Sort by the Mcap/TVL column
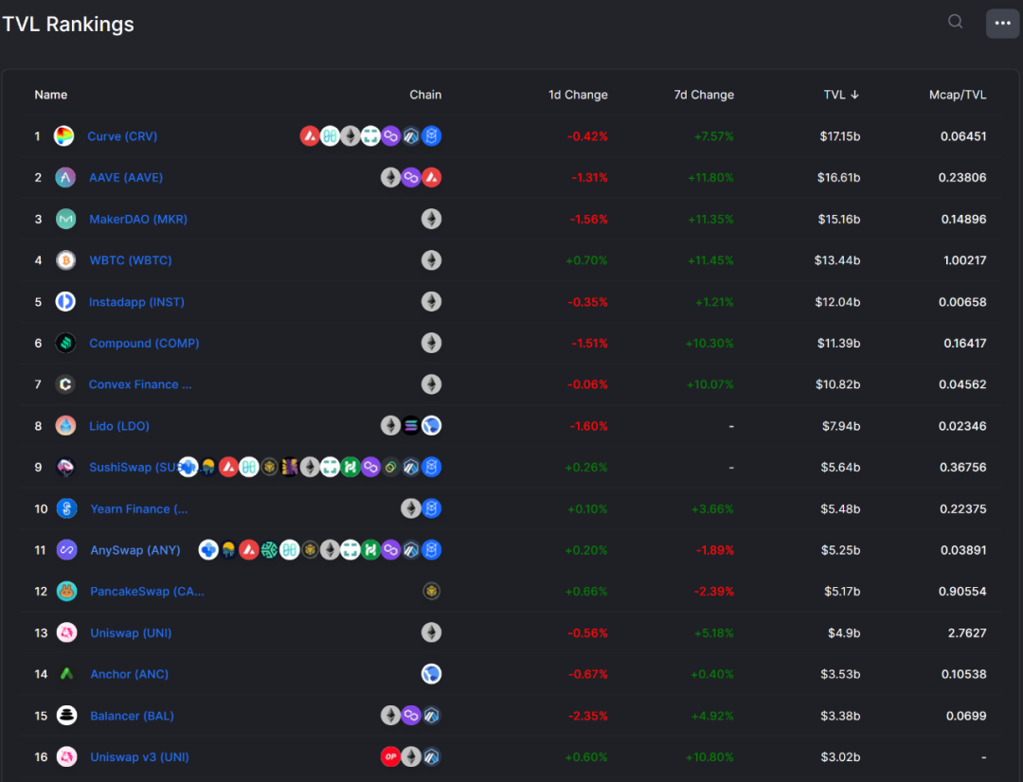 [957, 95]
